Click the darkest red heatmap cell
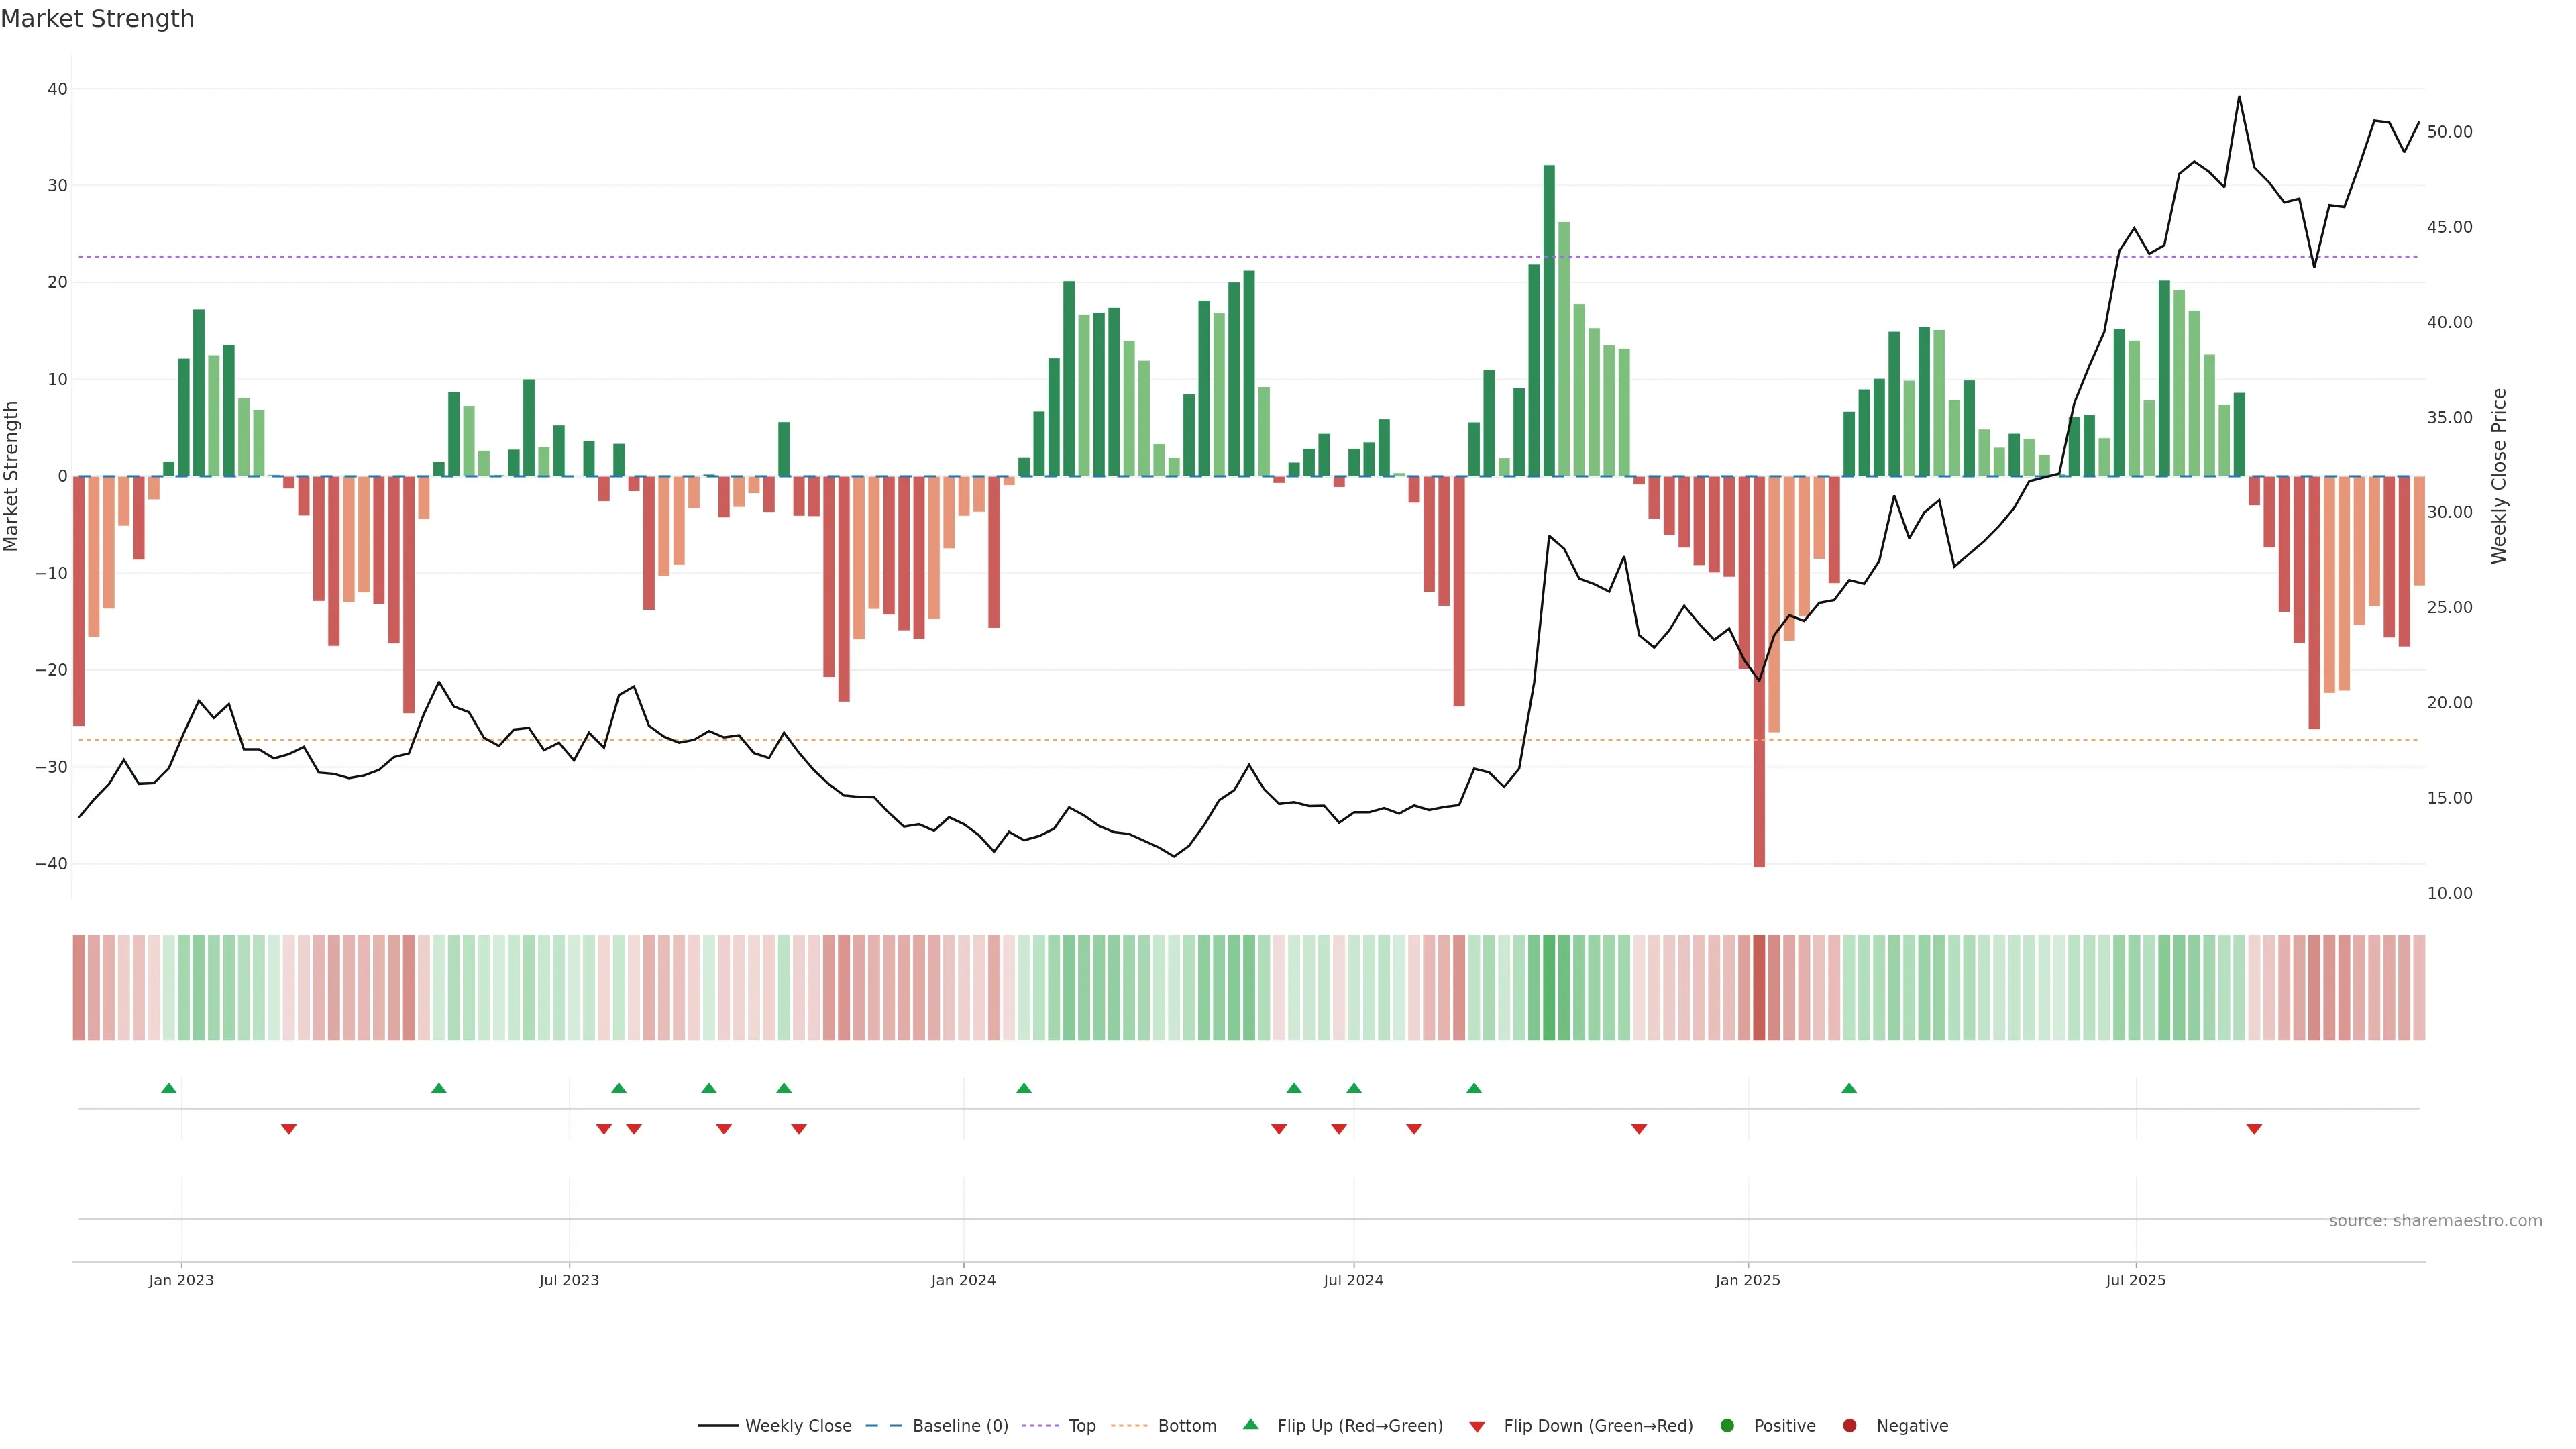 [x=1759, y=988]
